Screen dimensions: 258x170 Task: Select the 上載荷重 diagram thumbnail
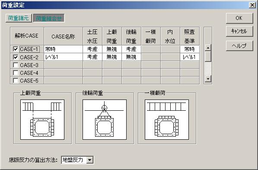[42, 119]
